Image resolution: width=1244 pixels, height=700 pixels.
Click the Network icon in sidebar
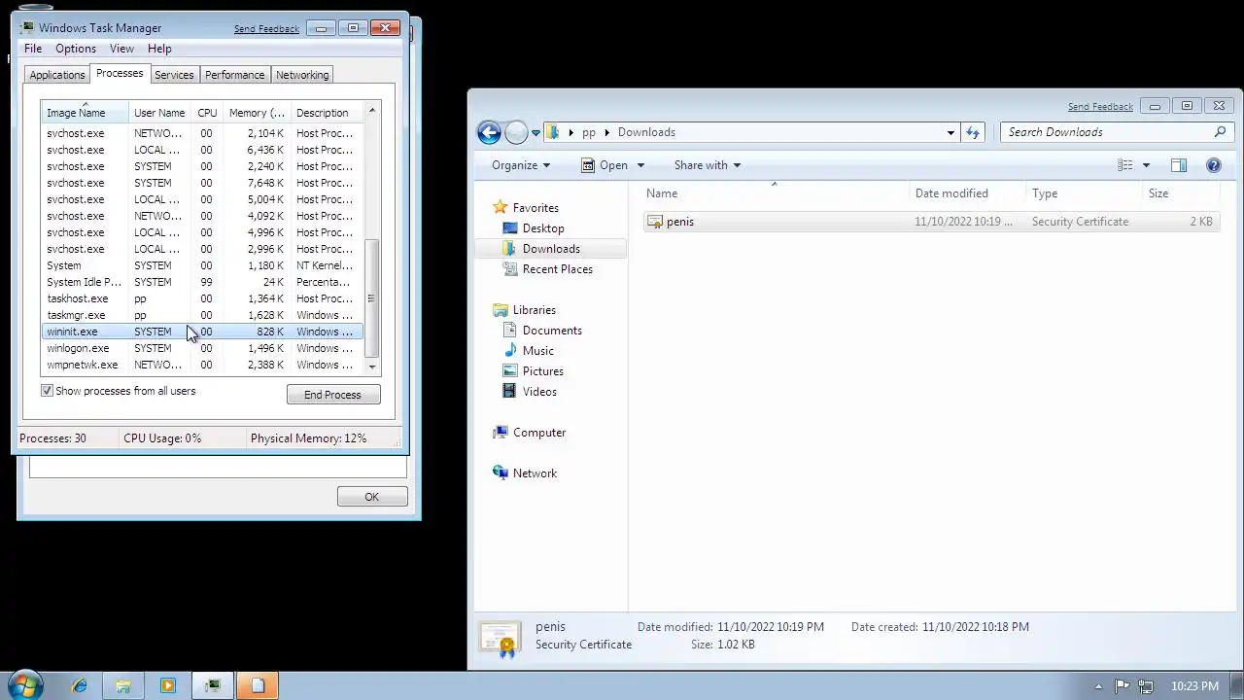tap(500, 473)
